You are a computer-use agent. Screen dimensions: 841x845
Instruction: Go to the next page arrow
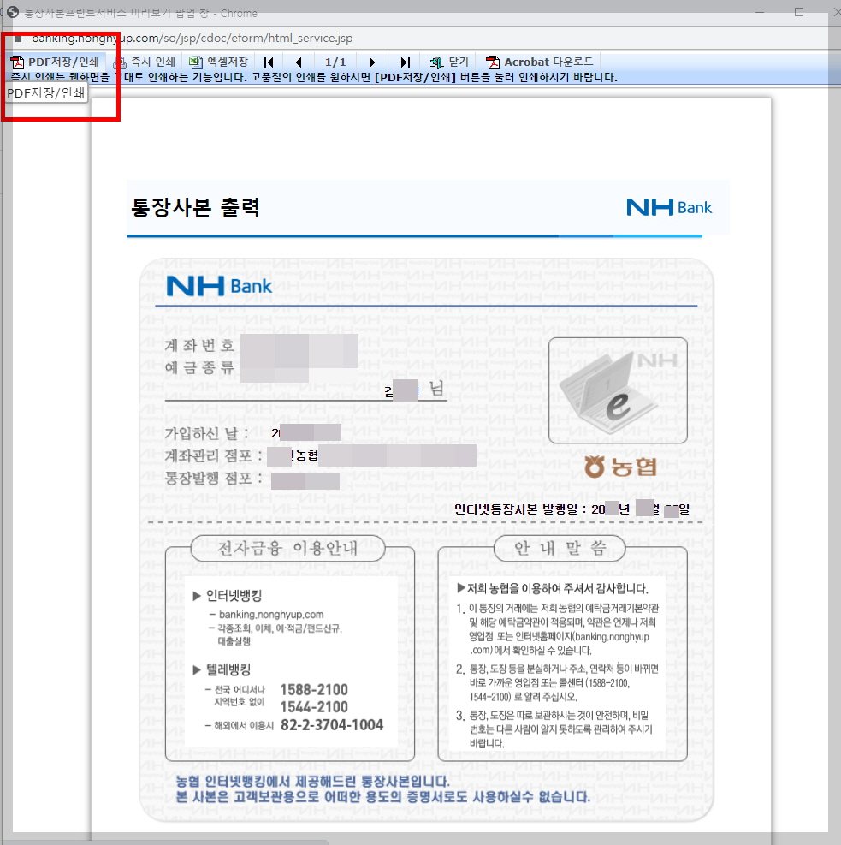tap(371, 62)
